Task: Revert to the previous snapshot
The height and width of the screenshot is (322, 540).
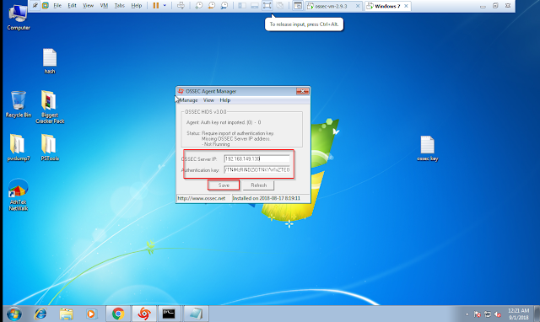Action: click(x=212, y=6)
